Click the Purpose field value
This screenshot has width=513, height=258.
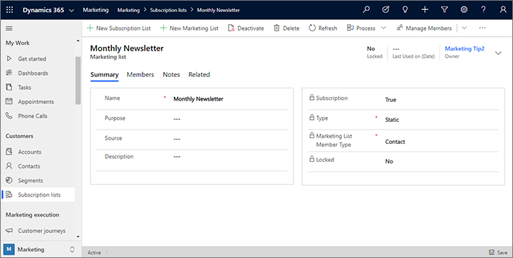point(177,119)
